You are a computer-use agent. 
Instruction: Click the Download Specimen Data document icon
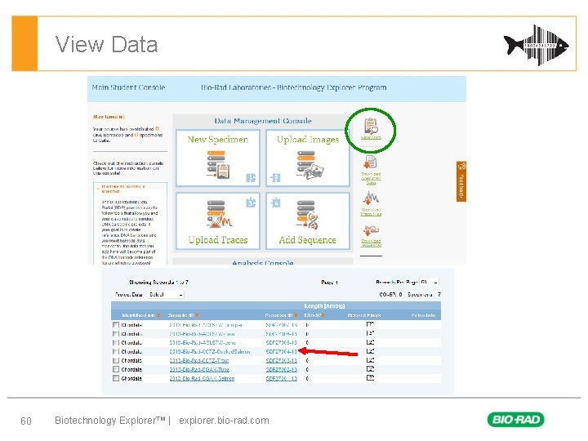point(371,163)
